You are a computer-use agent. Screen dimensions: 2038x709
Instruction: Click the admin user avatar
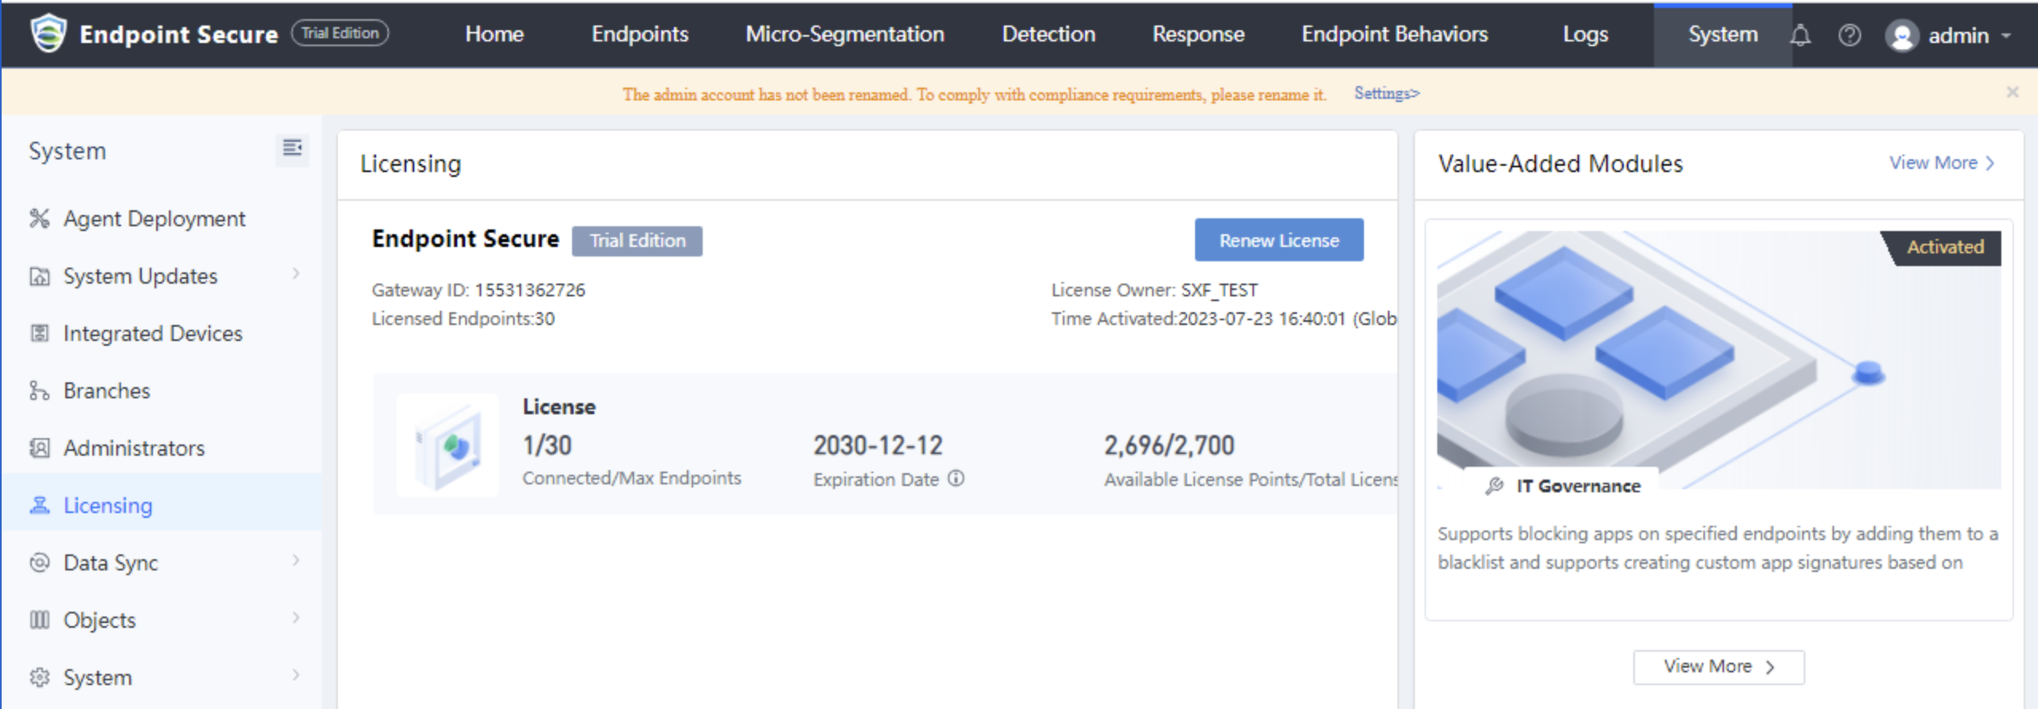point(1902,35)
